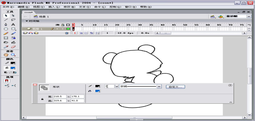Toggle Snap to Objects magnet option
Screen dimensions: 255x121
click(x=7, y=81)
